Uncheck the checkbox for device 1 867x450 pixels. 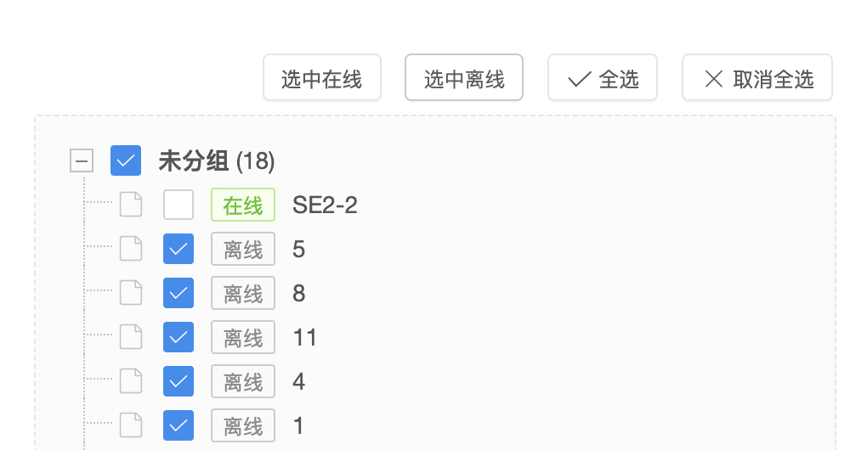pyautogui.click(x=178, y=425)
